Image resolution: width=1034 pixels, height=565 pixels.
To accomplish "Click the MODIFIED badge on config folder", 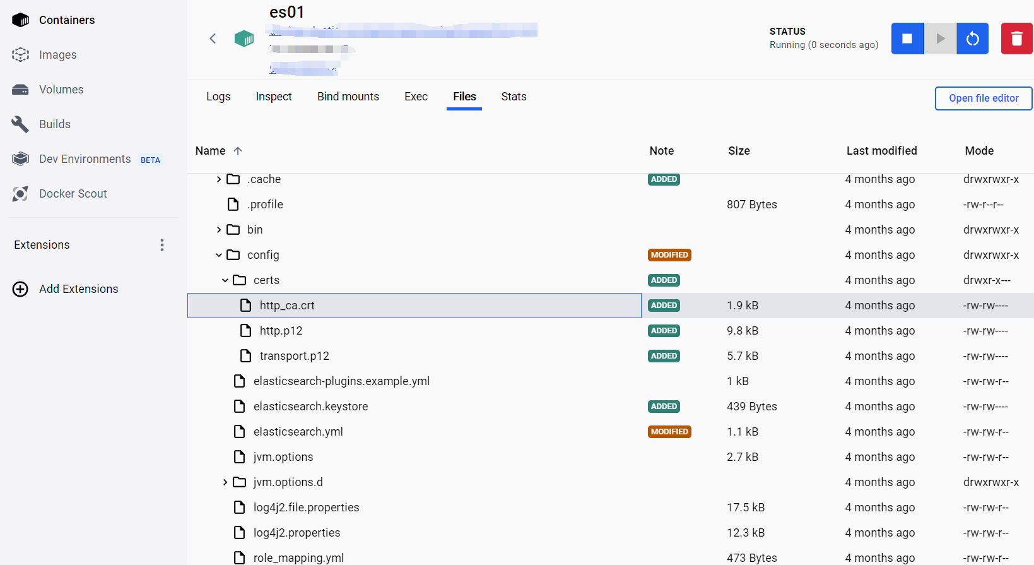I will pos(669,255).
